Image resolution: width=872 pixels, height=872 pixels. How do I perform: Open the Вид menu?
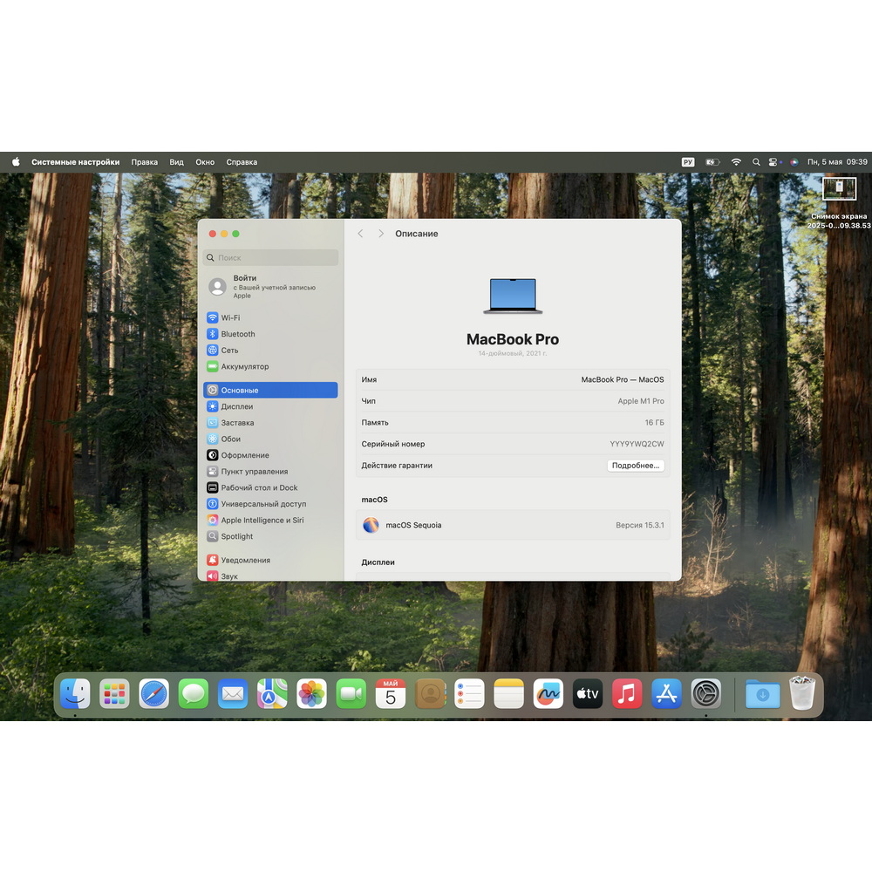(177, 162)
